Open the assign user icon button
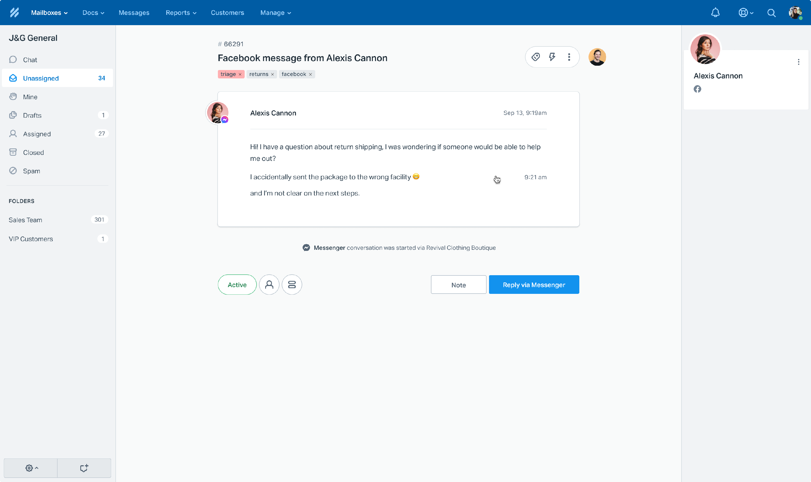811x482 pixels. (x=269, y=284)
